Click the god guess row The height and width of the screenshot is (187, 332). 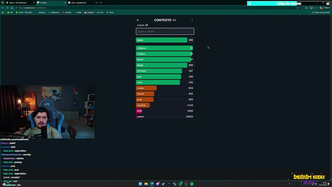(x=165, y=77)
